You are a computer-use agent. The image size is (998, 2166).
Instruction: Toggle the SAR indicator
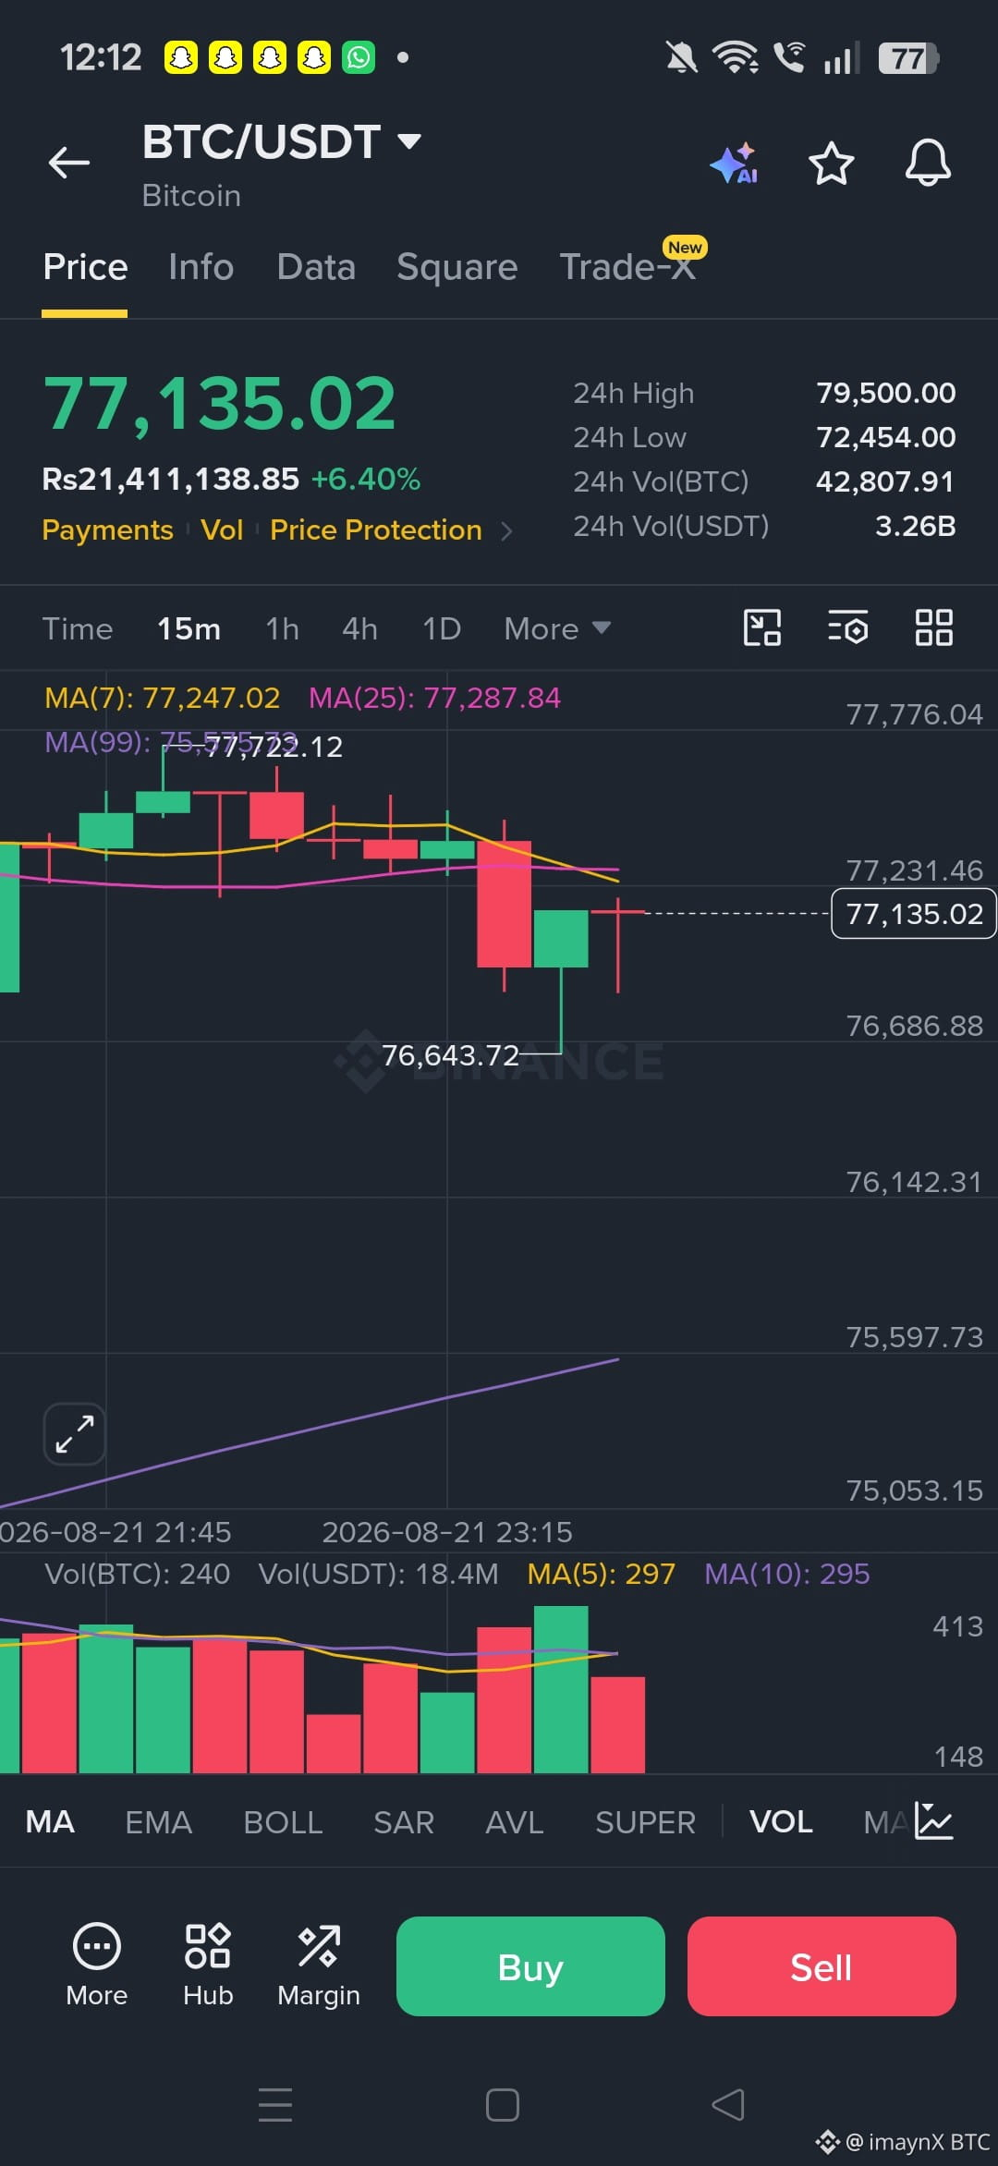tap(404, 1822)
